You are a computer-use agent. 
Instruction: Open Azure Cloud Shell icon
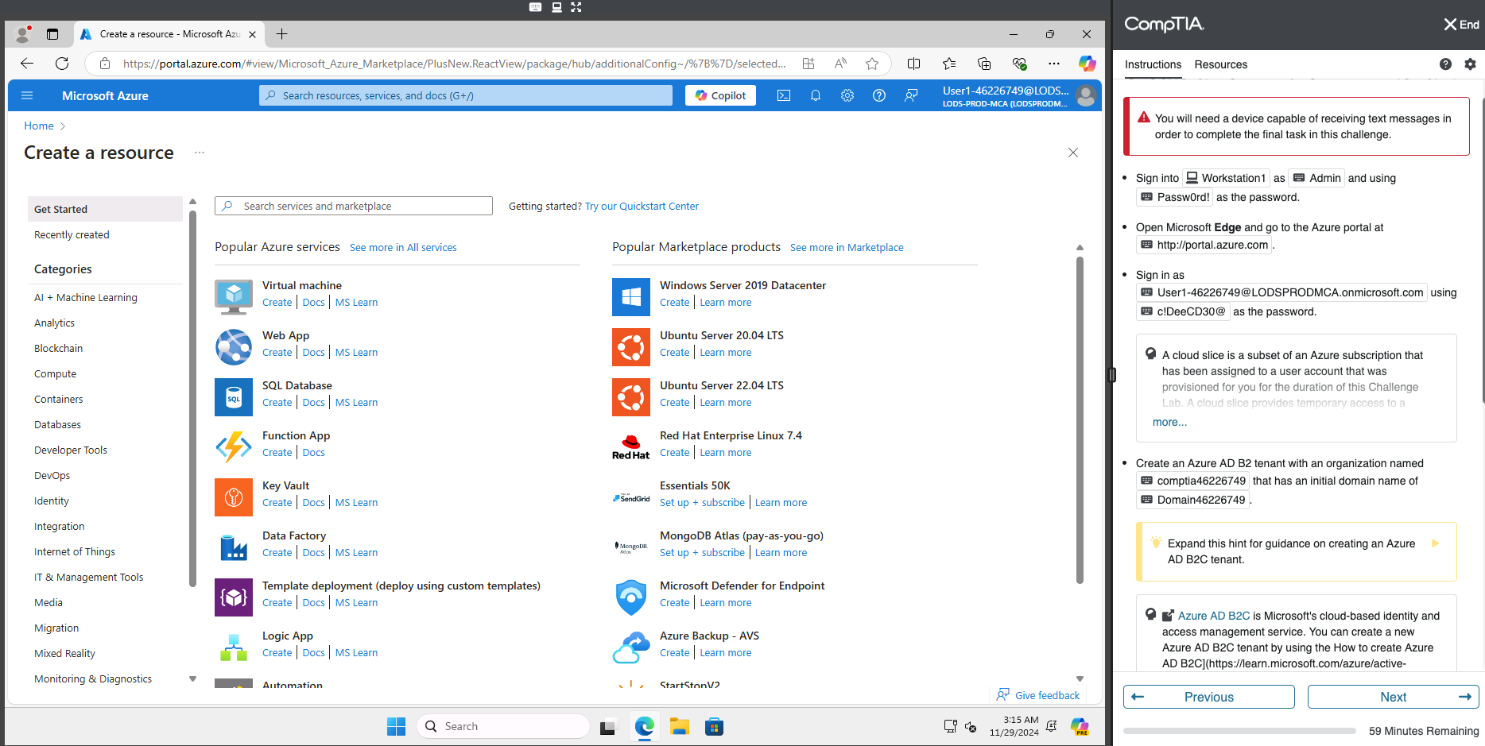tap(784, 95)
